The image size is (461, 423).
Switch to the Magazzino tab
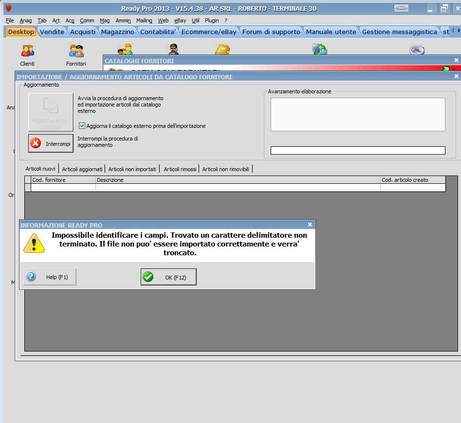click(x=118, y=32)
